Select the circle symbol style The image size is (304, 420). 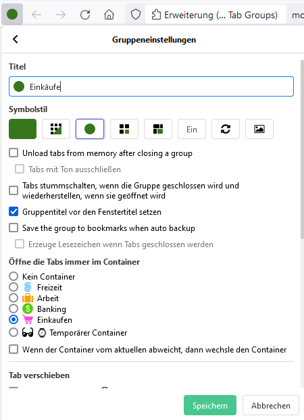click(90, 129)
